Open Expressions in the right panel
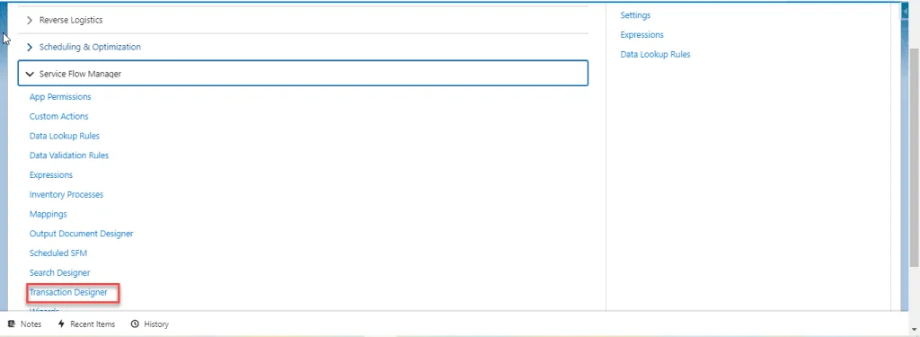Screen dimensions: 920x337 [641, 35]
